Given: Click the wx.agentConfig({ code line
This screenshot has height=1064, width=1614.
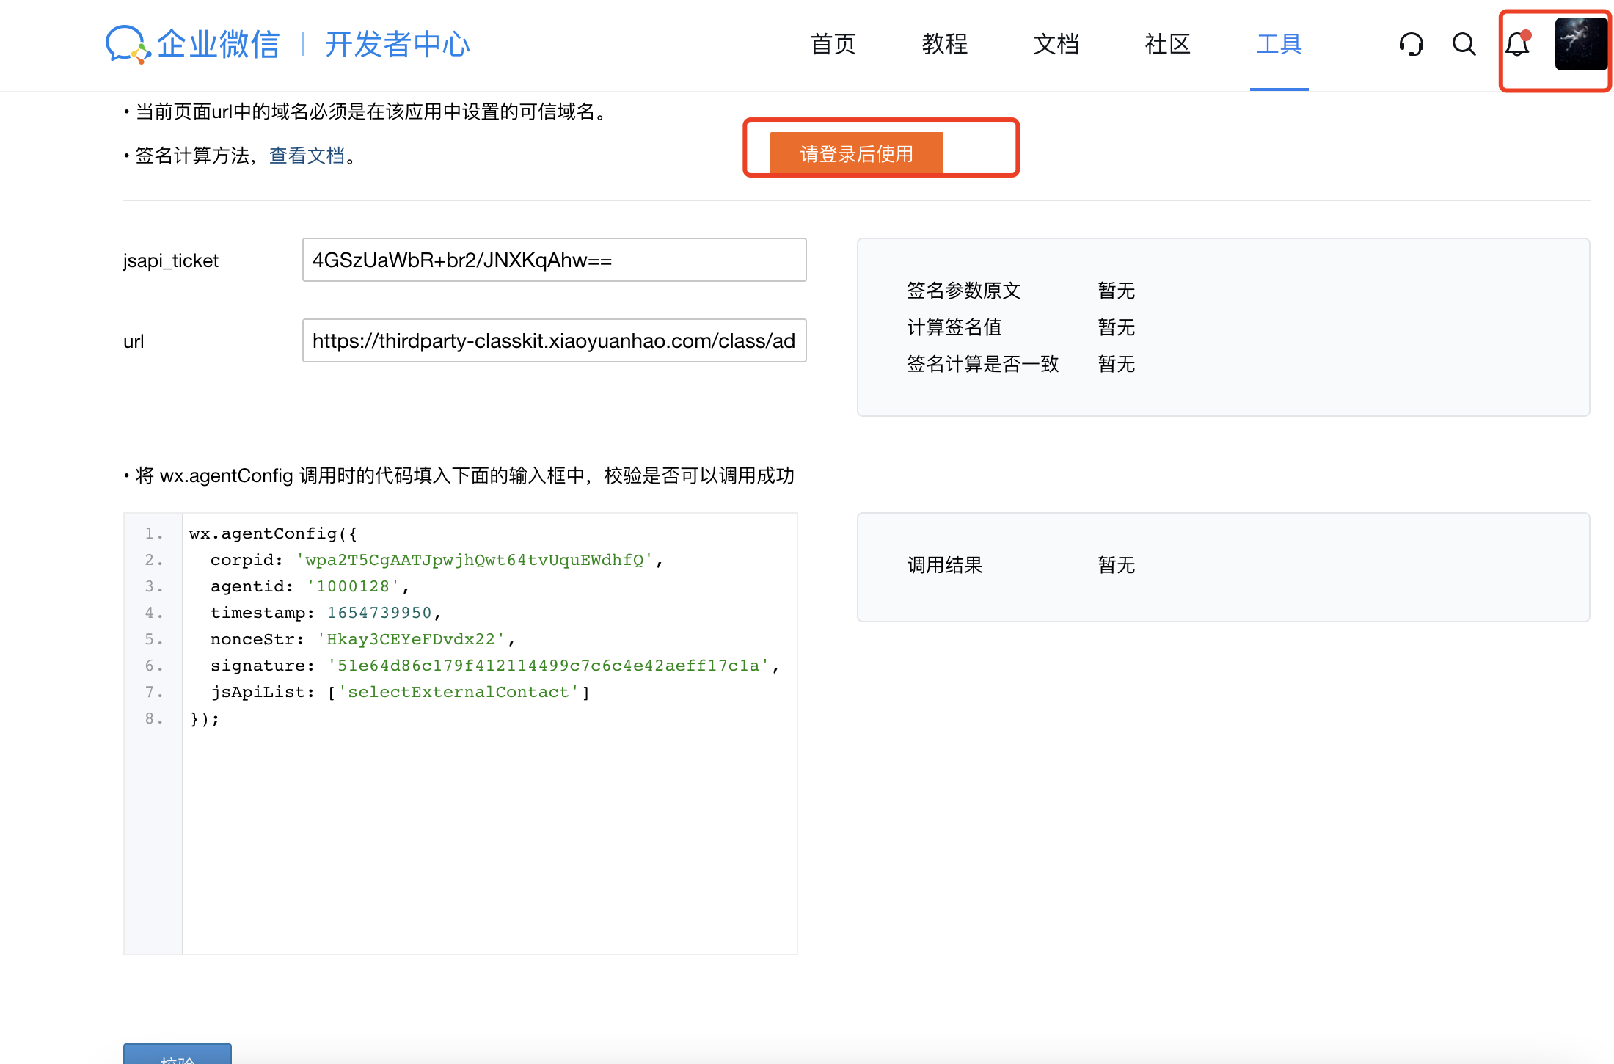Looking at the screenshot, I should [273, 533].
